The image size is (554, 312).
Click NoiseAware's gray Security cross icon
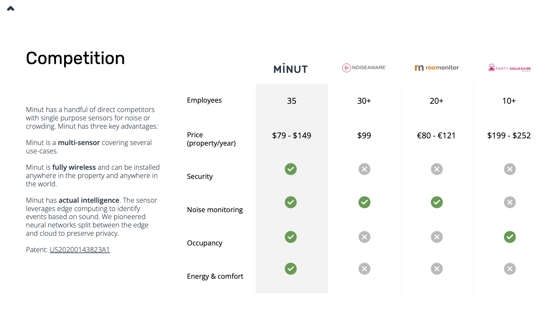[364, 169]
